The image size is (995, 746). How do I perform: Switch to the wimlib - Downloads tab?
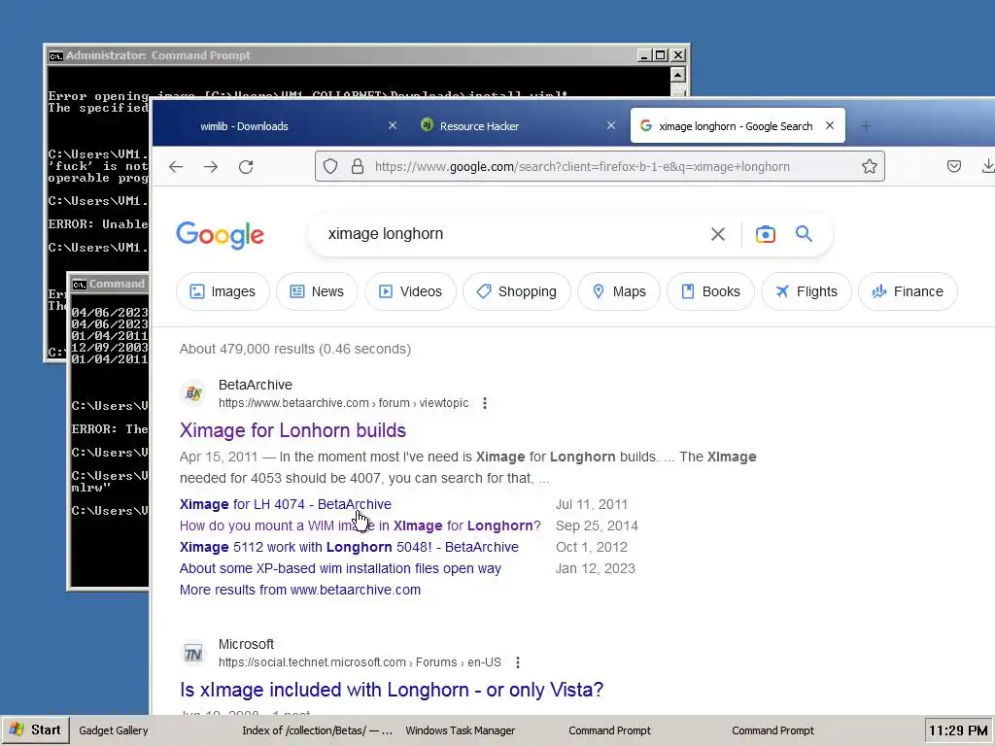(244, 126)
